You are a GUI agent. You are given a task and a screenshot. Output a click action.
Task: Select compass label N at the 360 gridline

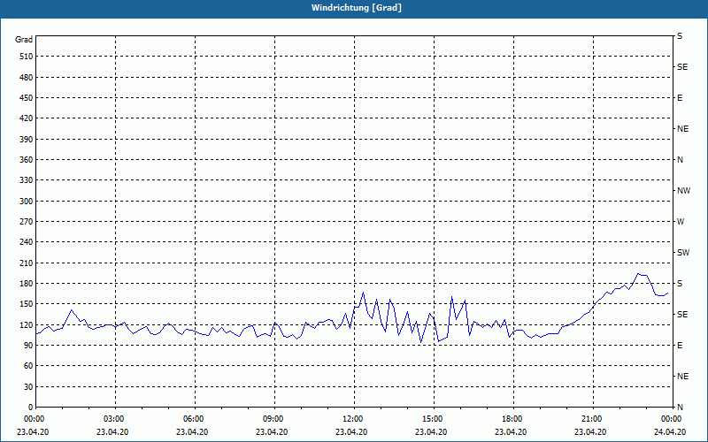pos(680,160)
